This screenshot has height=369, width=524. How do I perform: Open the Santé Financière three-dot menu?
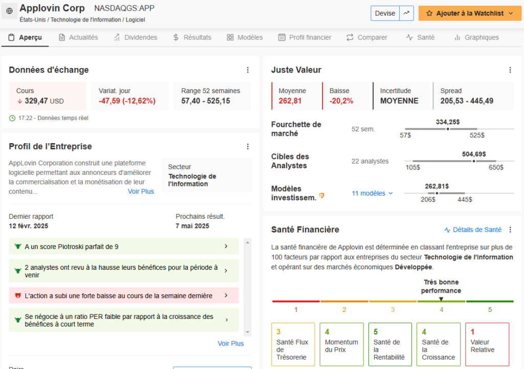(x=510, y=230)
